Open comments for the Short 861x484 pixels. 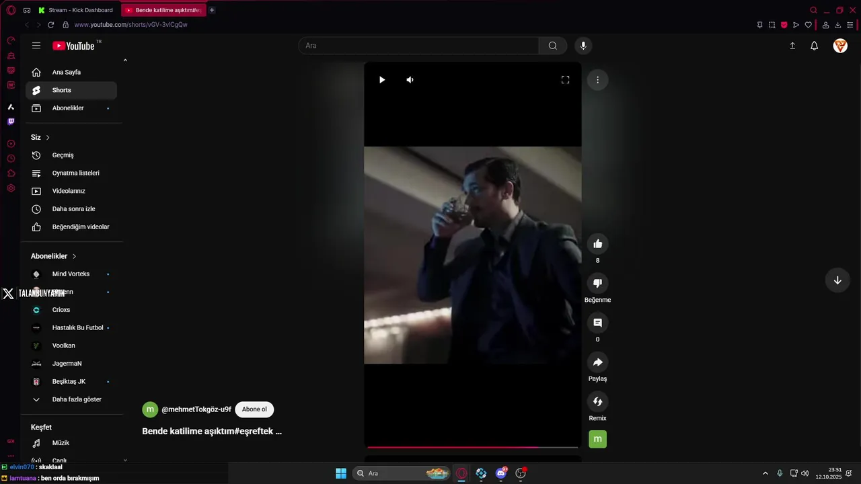(x=597, y=323)
